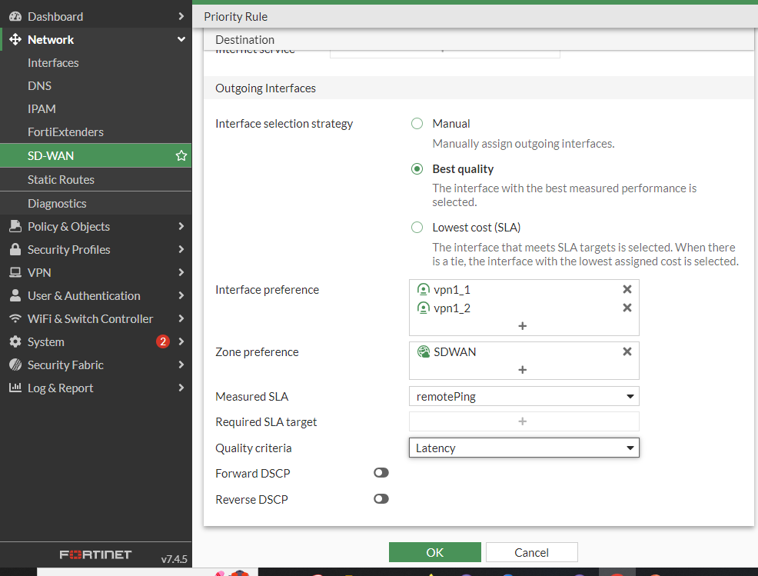Open the Interfaces menu item
Screen dimensions: 758x576
tap(96, 63)
